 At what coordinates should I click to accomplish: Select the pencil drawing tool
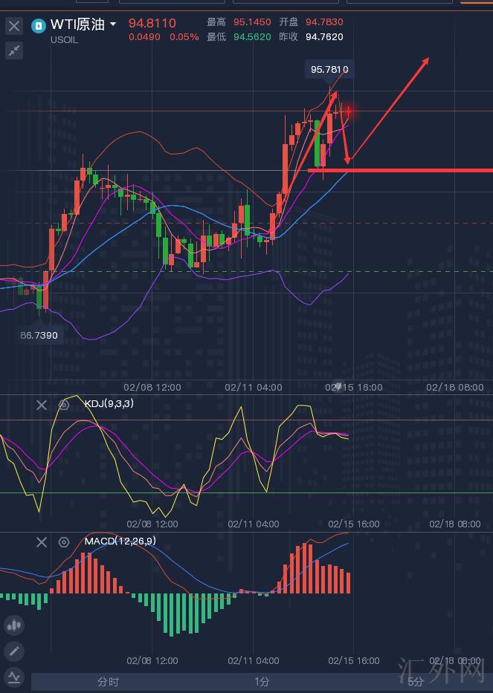[x=14, y=651]
